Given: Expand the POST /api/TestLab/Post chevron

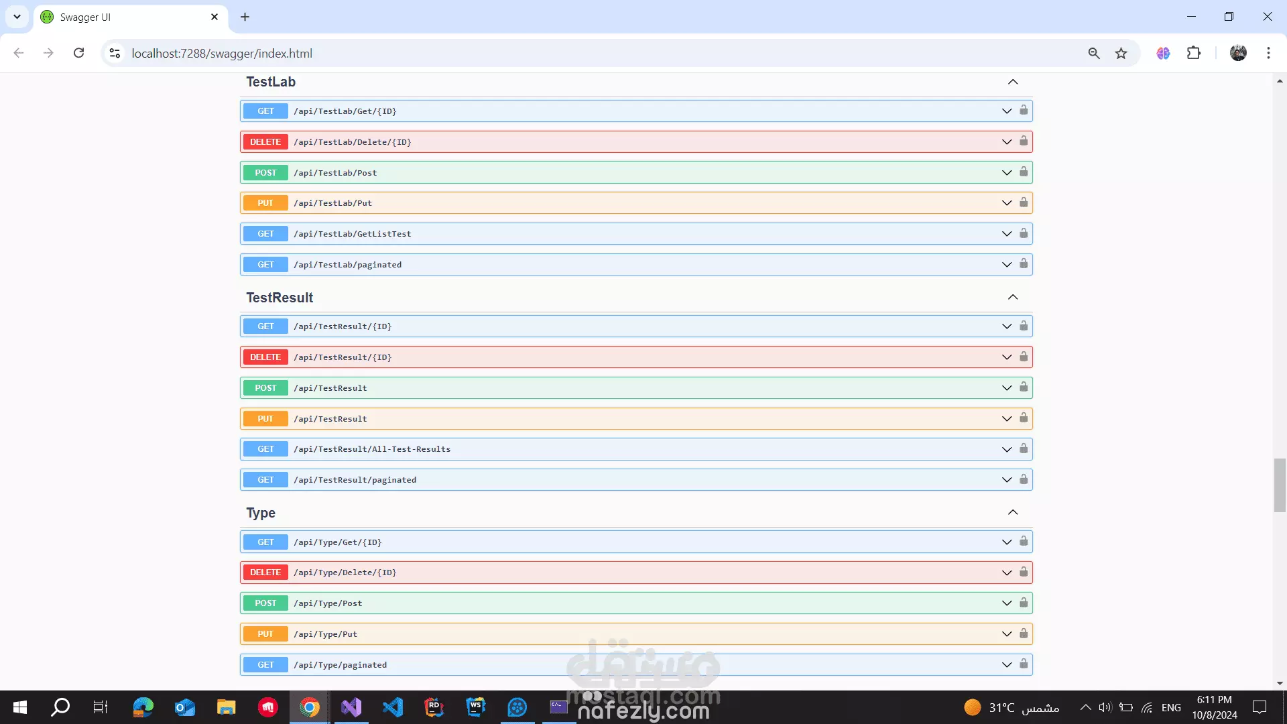Looking at the screenshot, I should (x=1006, y=173).
